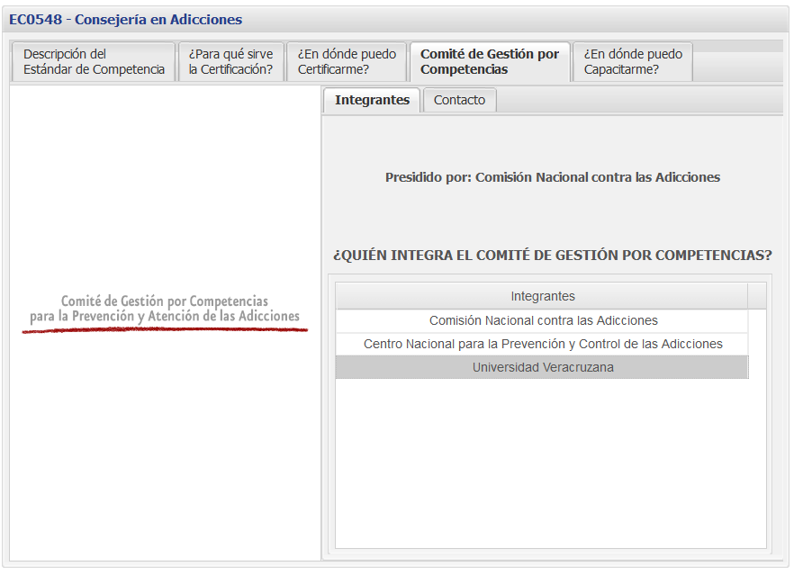Click the Integrantes table column header
This screenshot has width=803, height=584.
541,296
